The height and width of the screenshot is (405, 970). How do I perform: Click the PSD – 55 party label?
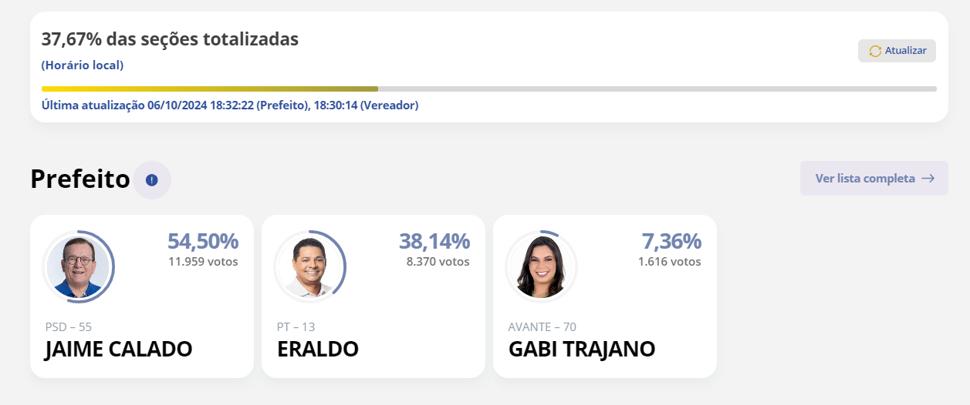69,327
